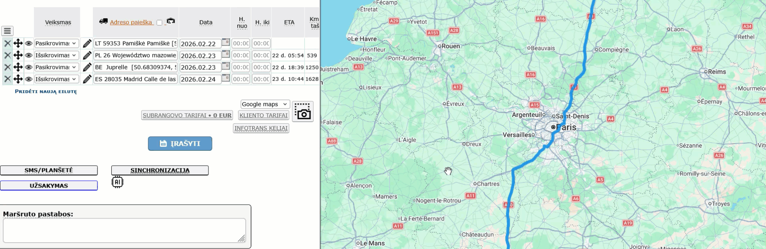766x249 pixels.
Task: Toggle visibility eye for PL 26 row
Action: click(x=28, y=55)
